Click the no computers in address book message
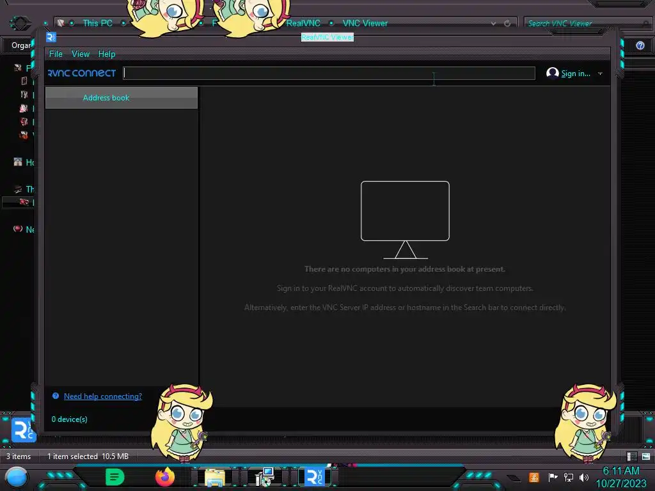The width and height of the screenshot is (655, 491). [405, 269]
